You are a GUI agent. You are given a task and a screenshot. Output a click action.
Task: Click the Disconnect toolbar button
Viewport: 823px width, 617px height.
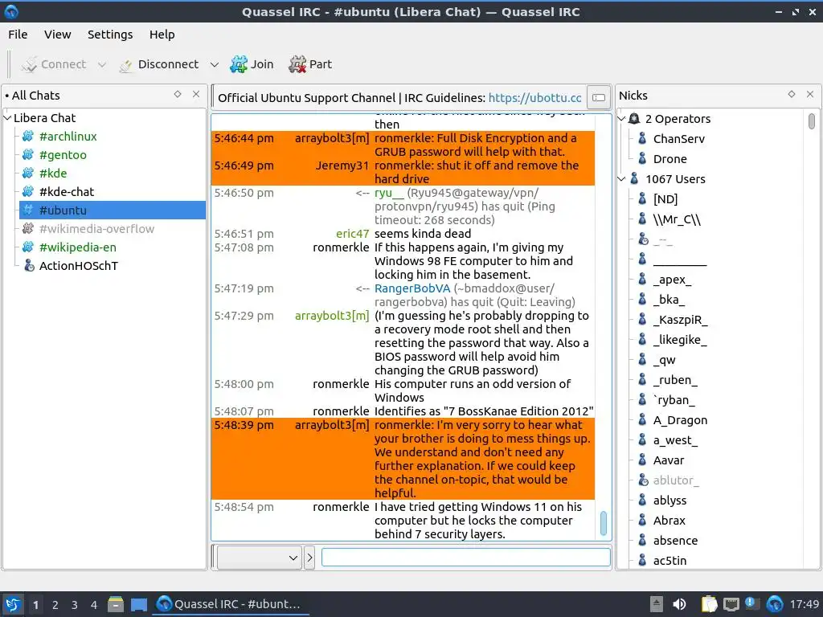tap(159, 64)
